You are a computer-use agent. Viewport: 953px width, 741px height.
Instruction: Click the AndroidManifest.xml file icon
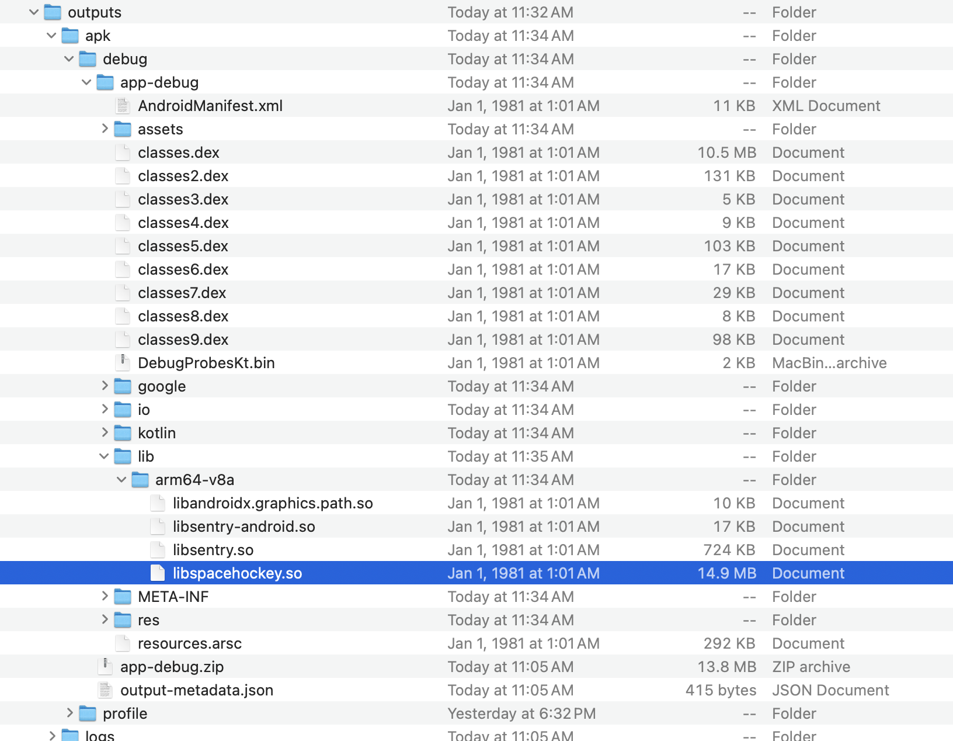(123, 106)
